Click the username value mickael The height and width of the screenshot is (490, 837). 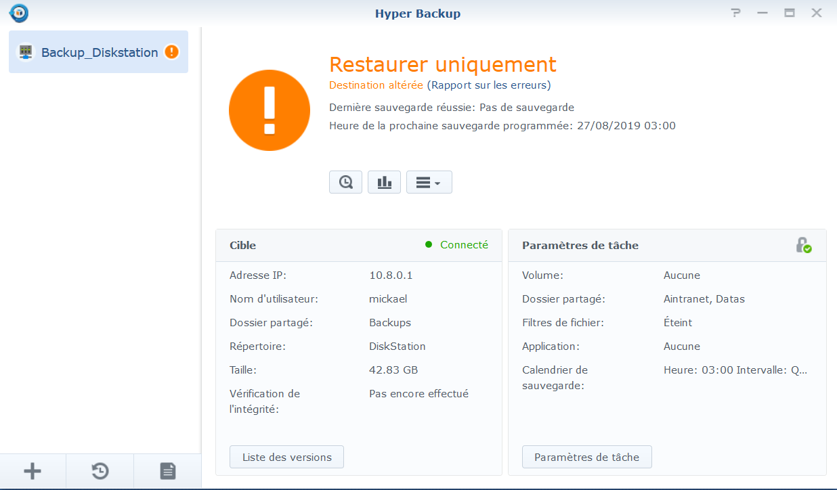(x=388, y=299)
